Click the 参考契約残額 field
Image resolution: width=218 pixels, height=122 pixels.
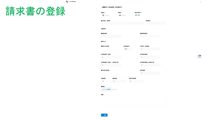tap(150, 57)
